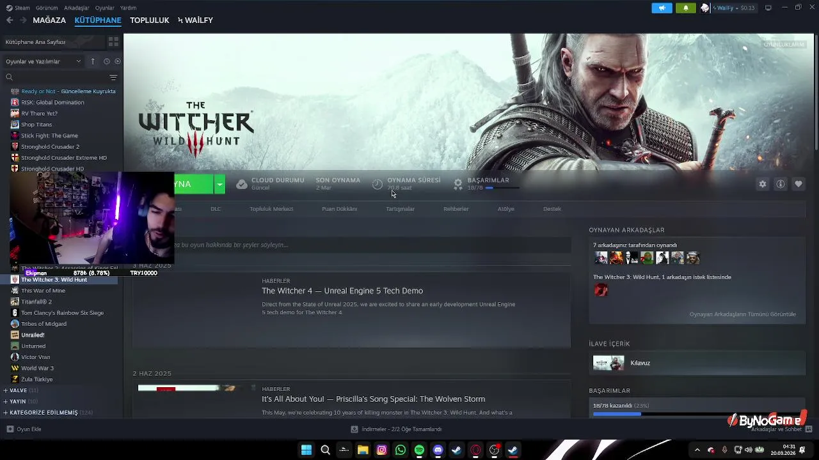Viewport: 819px width, 460px height.
Task: Open The Witcher 4 Unreal Engine news
Action: point(342,291)
